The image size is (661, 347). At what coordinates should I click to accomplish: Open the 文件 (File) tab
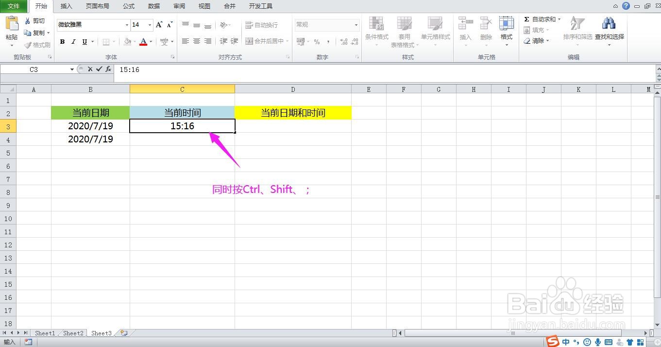coord(14,6)
